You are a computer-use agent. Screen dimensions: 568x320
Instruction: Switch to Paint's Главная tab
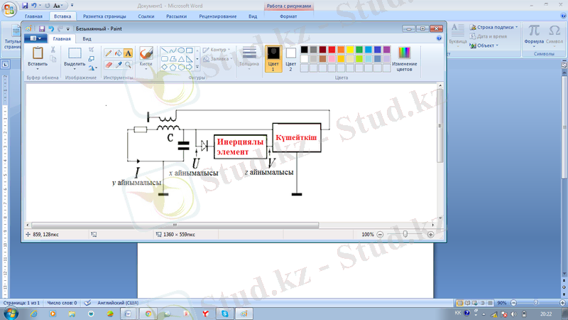point(62,39)
